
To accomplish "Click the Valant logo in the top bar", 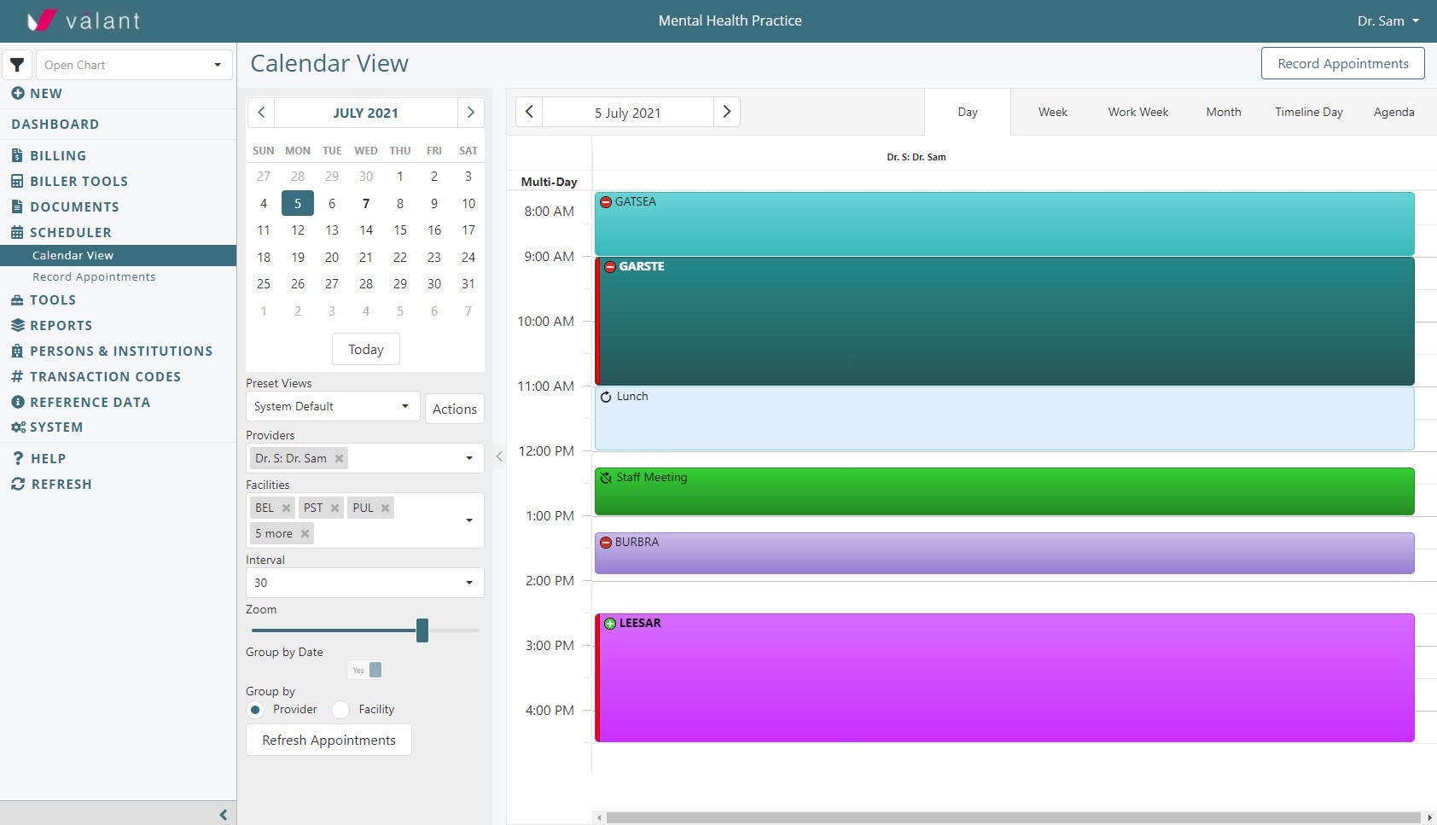I will pos(81,20).
